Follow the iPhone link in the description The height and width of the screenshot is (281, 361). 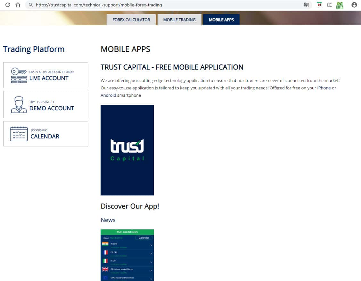point(324,88)
